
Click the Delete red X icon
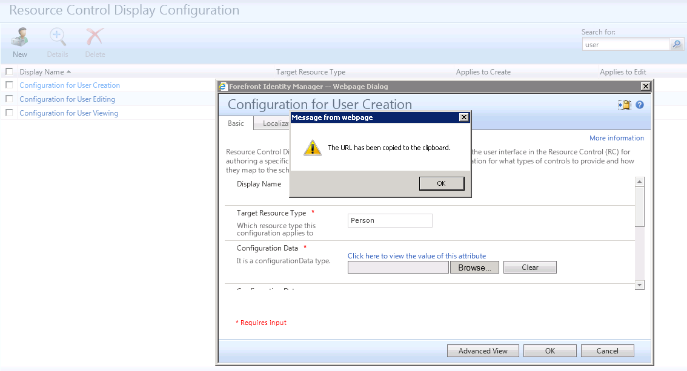(95, 38)
